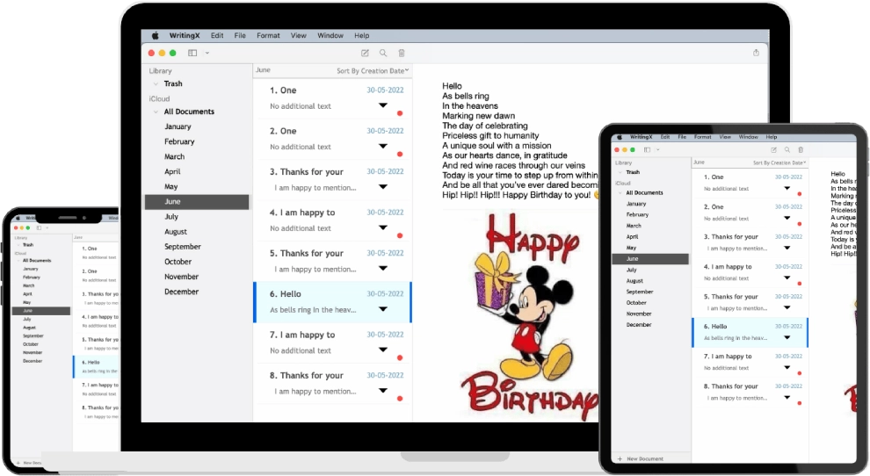This screenshot has width=870, height=476.
Task: Click the plus New Document icon on tablet
Action: [620, 459]
